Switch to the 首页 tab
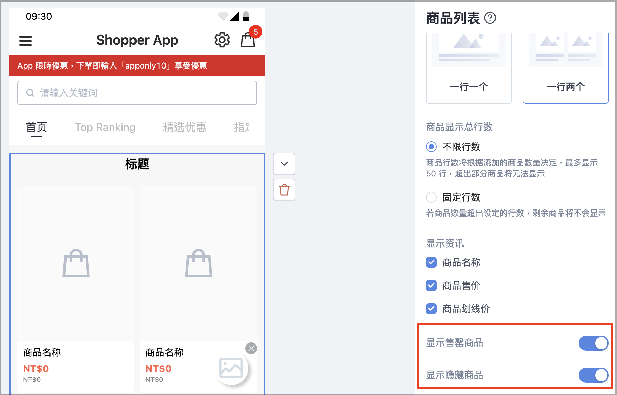The height and width of the screenshot is (395, 617). click(37, 127)
